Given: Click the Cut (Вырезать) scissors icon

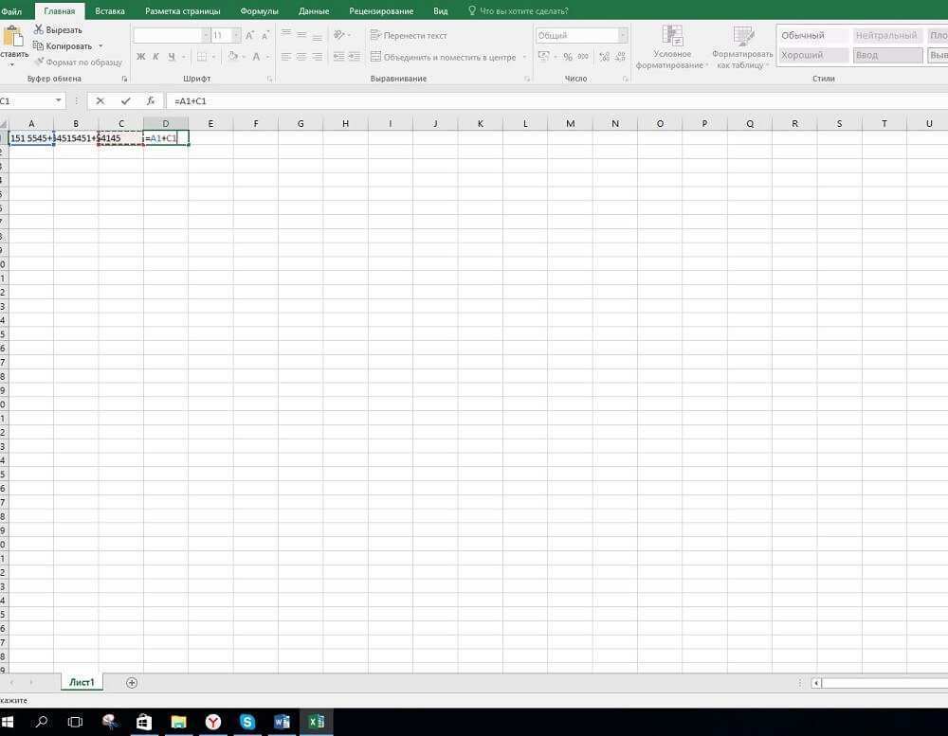Looking at the screenshot, I should pos(38,30).
